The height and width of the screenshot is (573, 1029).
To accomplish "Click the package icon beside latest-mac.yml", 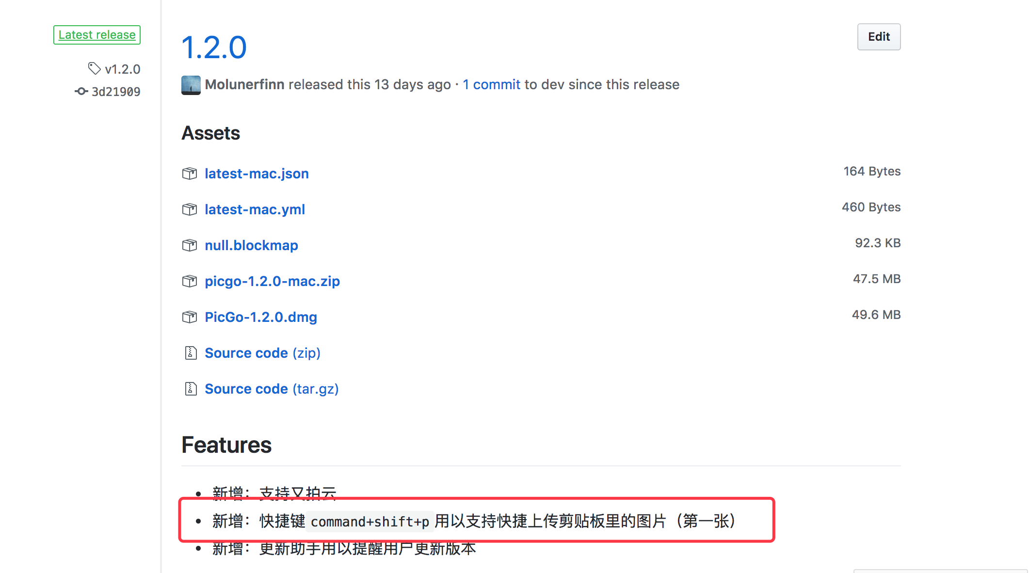I will 190,209.
